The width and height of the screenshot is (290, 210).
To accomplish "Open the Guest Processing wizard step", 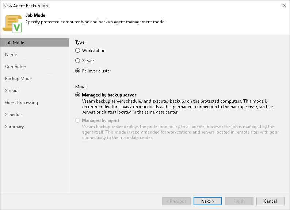I will pos(22,103).
